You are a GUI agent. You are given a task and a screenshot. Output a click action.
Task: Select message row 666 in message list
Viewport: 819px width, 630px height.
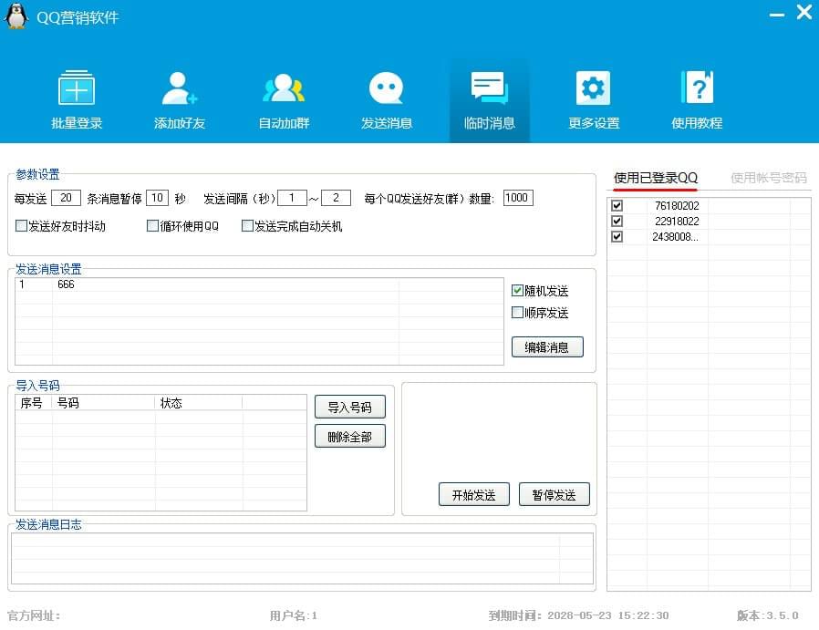(259, 284)
